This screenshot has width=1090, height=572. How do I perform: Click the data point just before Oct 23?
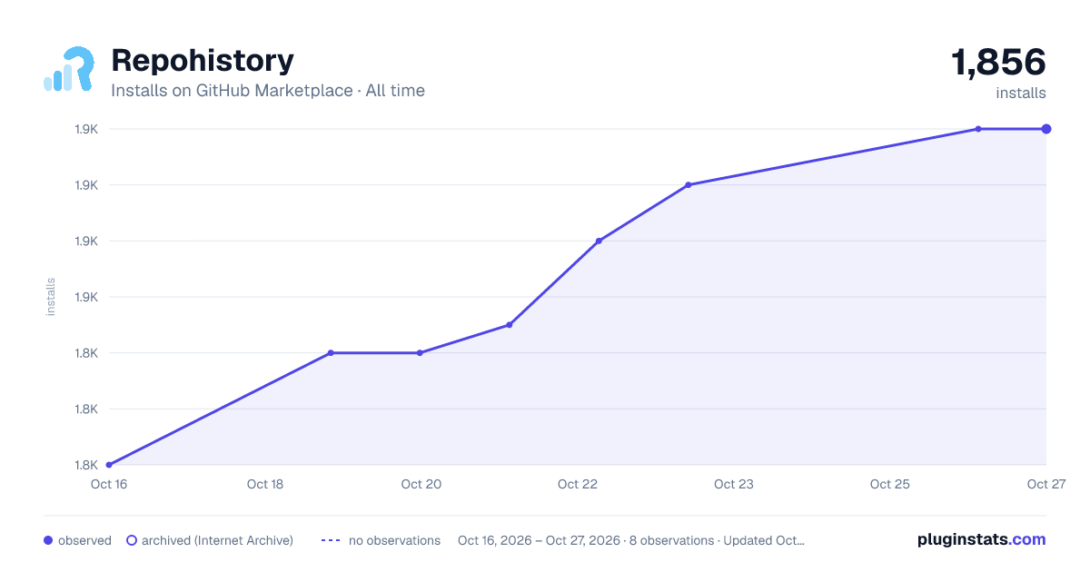(x=689, y=184)
